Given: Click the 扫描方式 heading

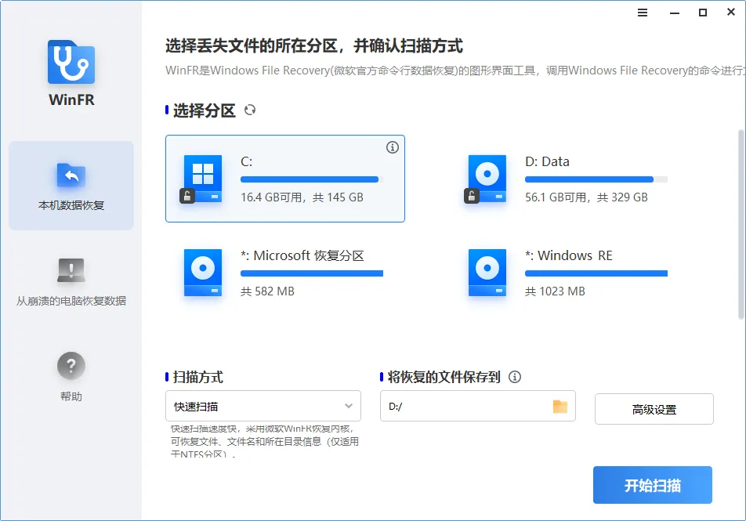Looking at the screenshot, I should click(198, 378).
